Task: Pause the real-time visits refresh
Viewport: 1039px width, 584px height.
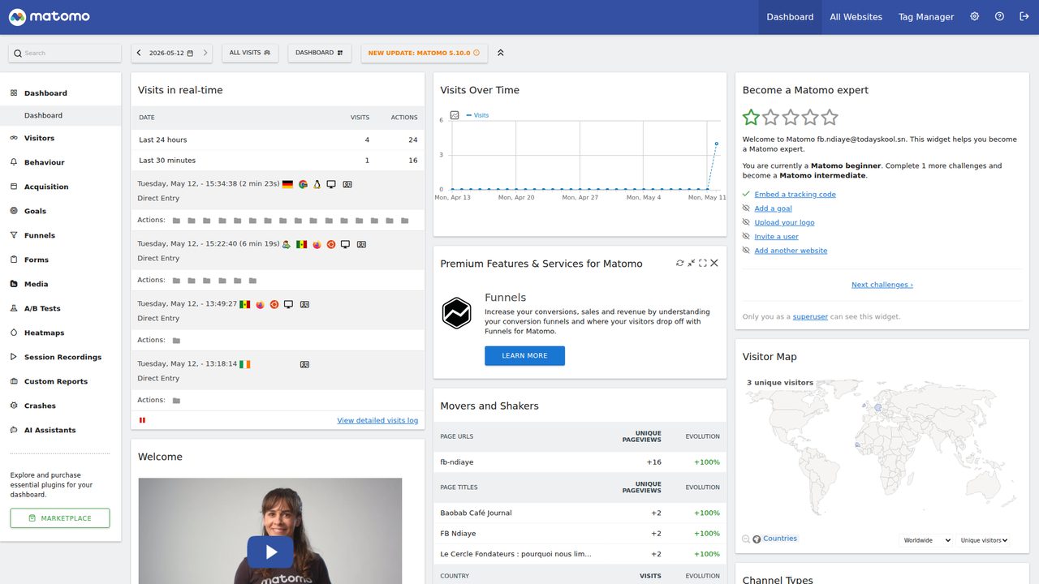Action: 142,420
